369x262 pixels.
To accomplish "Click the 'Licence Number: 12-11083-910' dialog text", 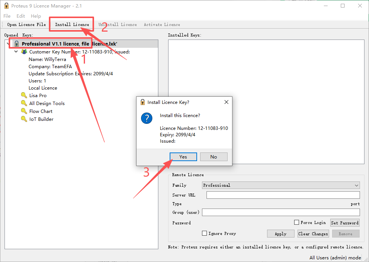I will point(194,128).
